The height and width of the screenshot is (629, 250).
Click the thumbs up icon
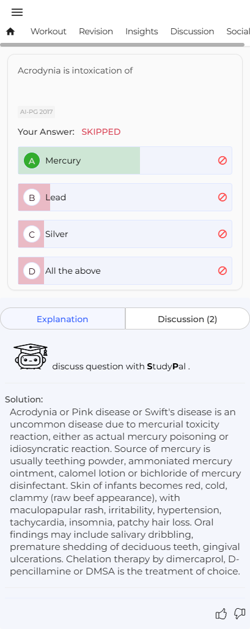(221, 613)
